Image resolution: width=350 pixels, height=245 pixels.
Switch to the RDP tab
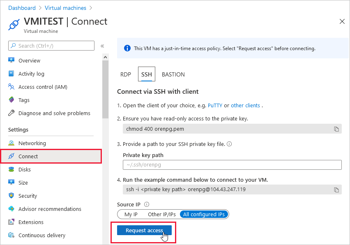[125, 74]
